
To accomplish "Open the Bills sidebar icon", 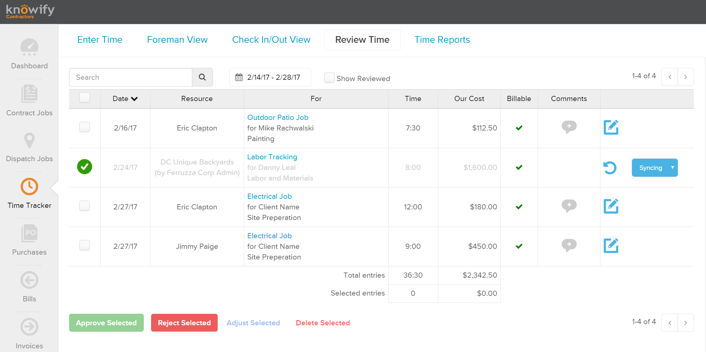I will (x=29, y=280).
